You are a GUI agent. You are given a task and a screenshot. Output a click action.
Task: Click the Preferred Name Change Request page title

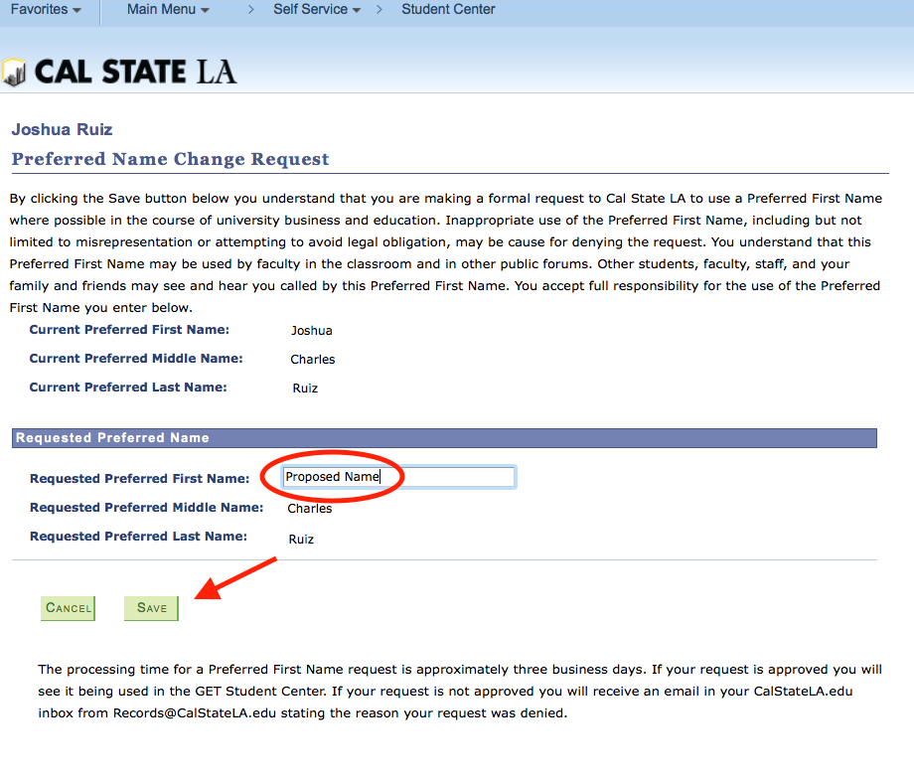(169, 159)
